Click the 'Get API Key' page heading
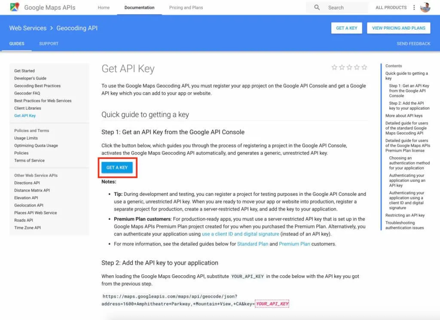Image resolution: width=440 pixels, height=320 pixels. [x=128, y=69]
